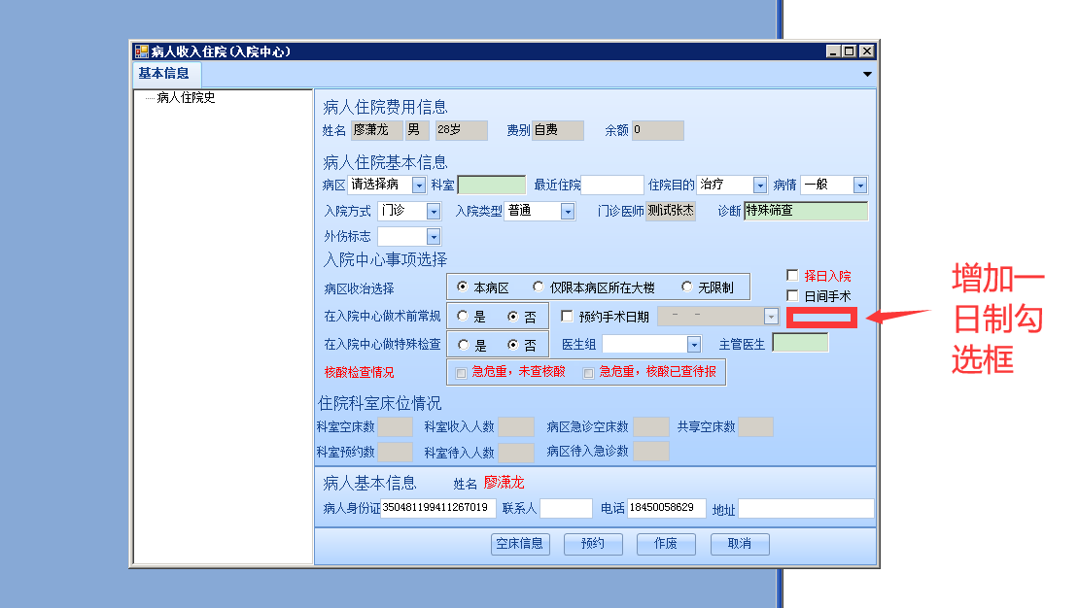Click the 诊断 field containing 特殊筛查
The height and width of the screenshot is (608, 1079).
point(806,211)
